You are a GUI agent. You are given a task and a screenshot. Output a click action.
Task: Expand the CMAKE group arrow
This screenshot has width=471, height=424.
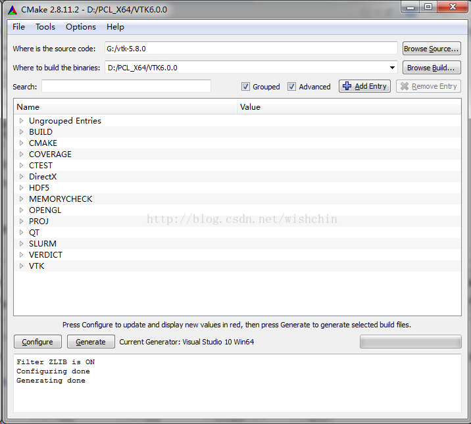[21, 143]
